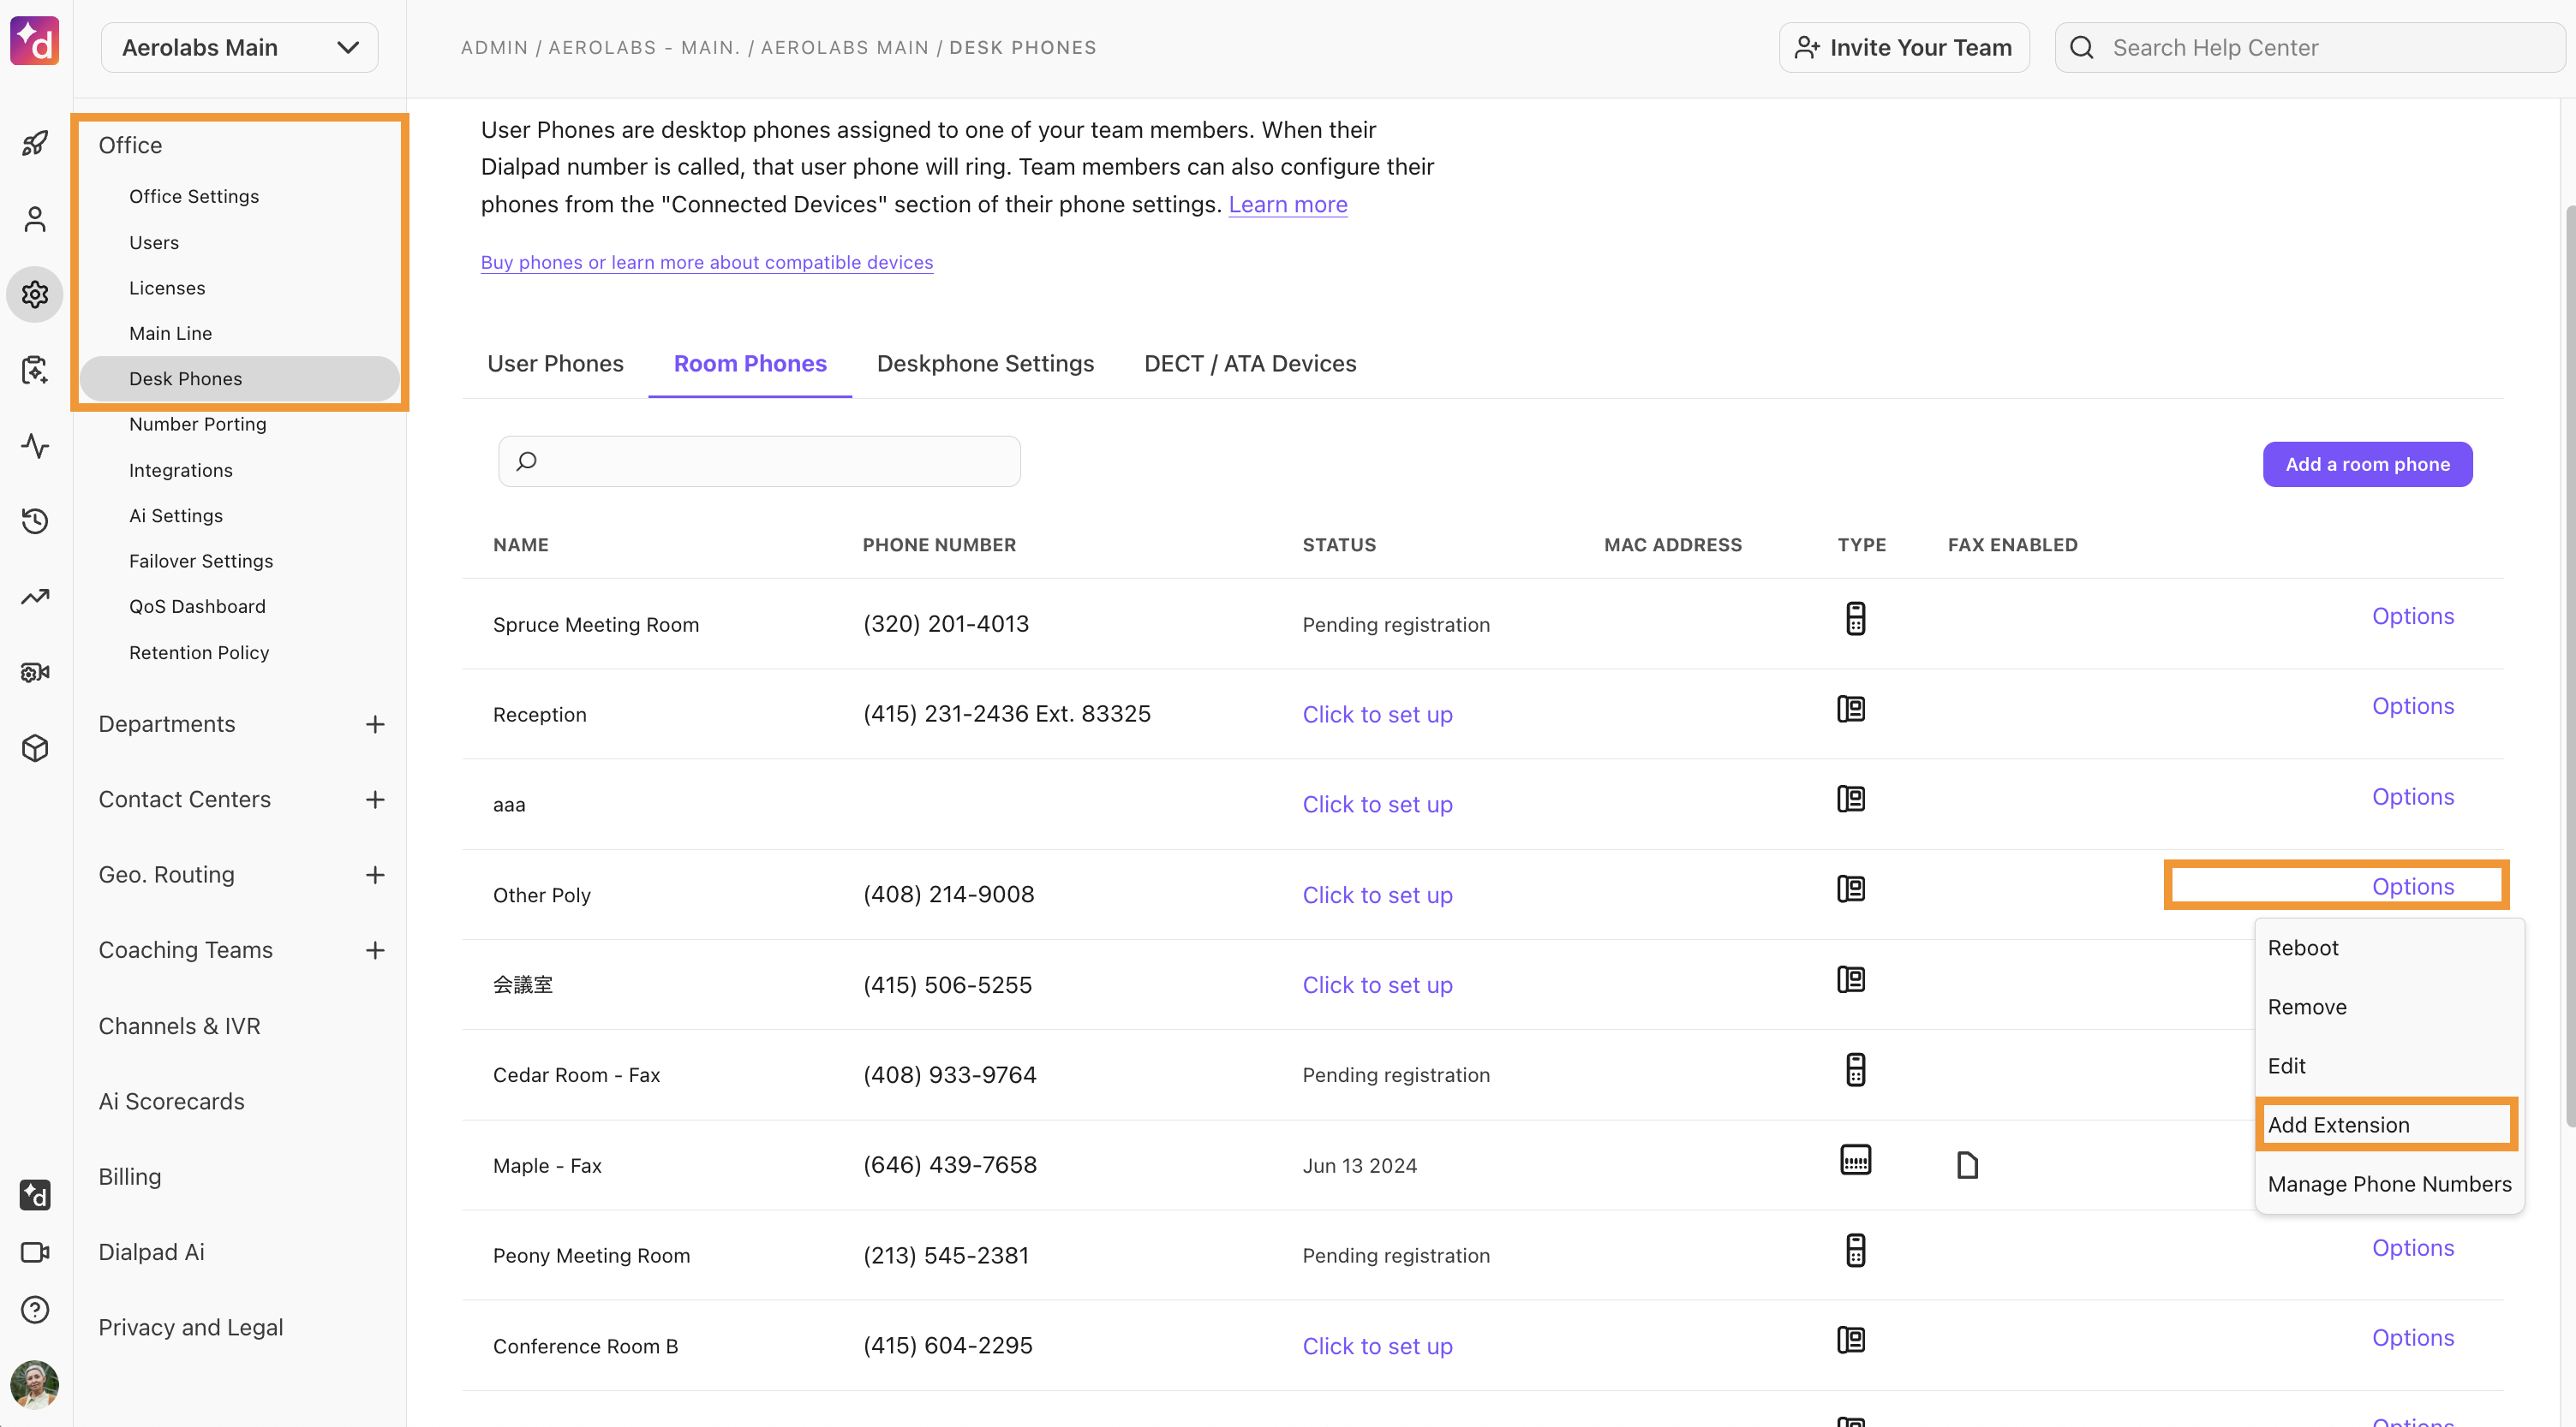Click the Search Help Center magnifier icon
2576x1427 pixels.
coord(2081,47)
